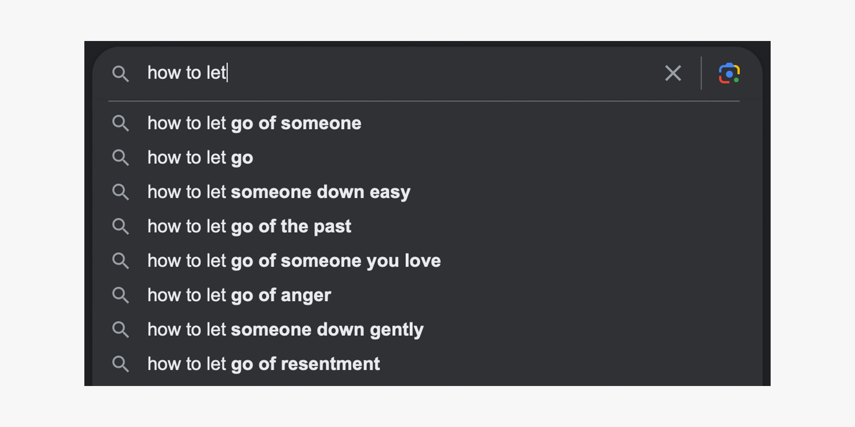
Task: Clear the search text with the X icon
Action: point(673,73)
